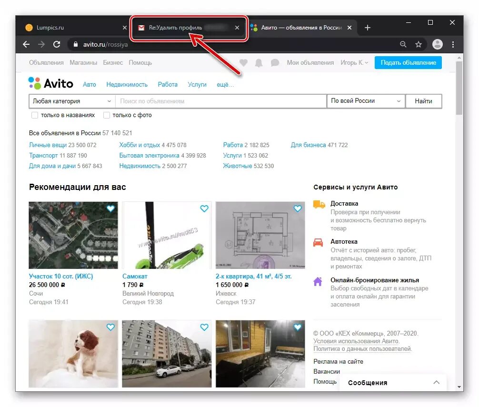Click in the Поиск по объявлениям search field
Screen dimensions: 479x407
tap(221, 101)
